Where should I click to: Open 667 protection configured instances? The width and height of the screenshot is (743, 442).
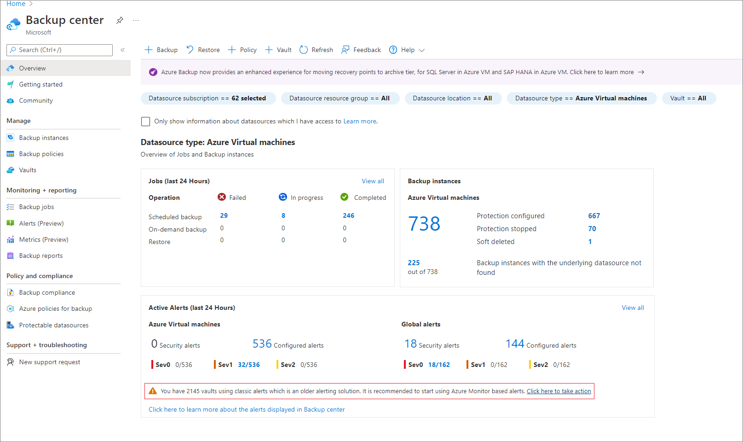[x=594, y=216]
